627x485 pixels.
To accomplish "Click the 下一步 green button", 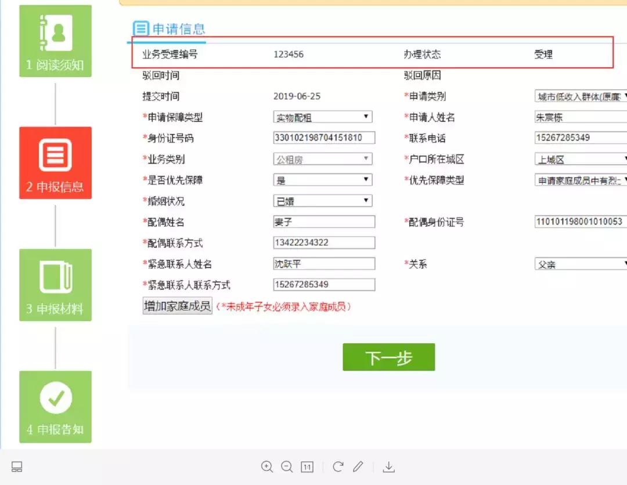I will click(x=388, y=357).
